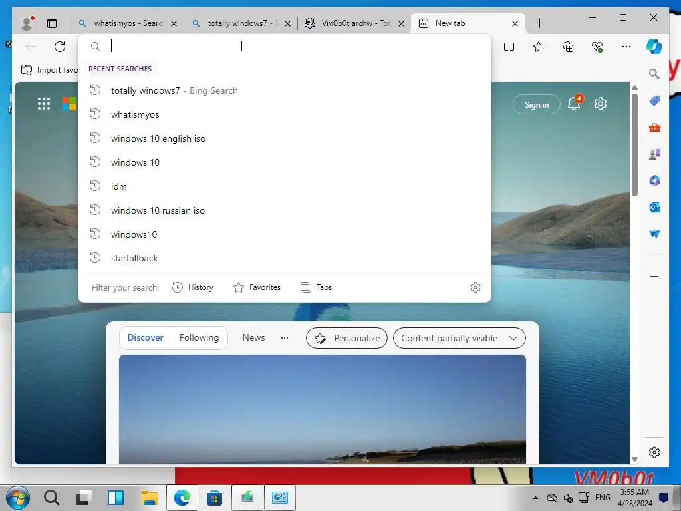Filter search by Favorites

(x=257, y=287)
